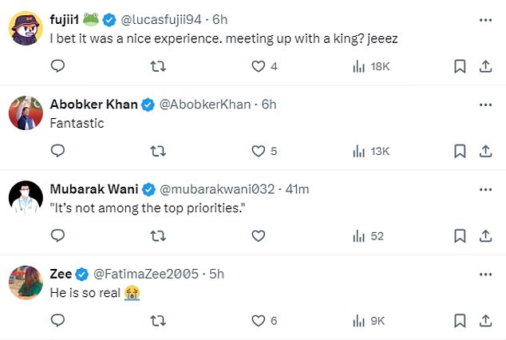The width and height of the screenshot is (506, 340).
Task: Repost Mubarak Wani's tweet
Action: (158, 235)
